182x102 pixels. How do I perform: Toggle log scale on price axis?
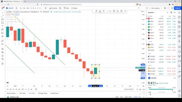(x=140, y=89)
